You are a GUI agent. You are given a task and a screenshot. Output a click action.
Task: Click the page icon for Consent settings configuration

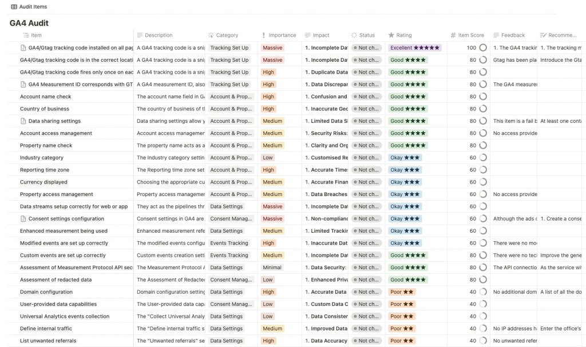(x=23, y=219)
